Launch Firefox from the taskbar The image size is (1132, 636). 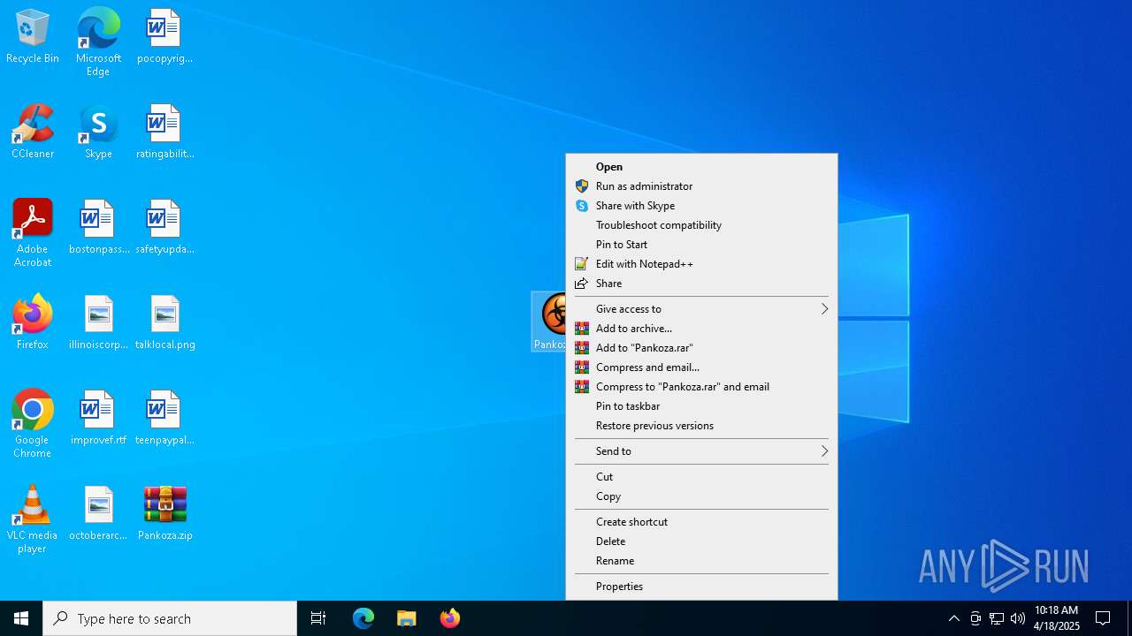tap(450, 618)
